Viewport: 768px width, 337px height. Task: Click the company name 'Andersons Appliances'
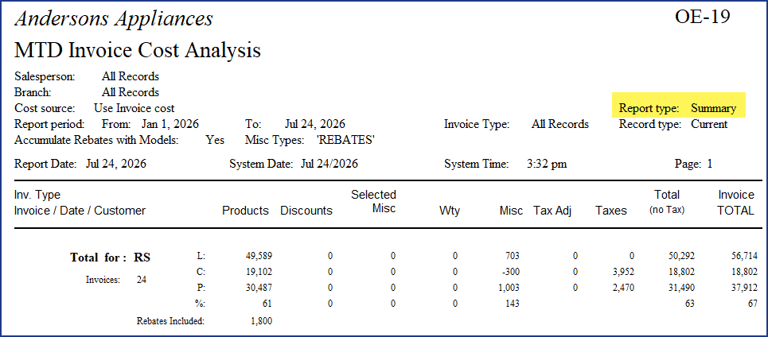pos(114,19)
